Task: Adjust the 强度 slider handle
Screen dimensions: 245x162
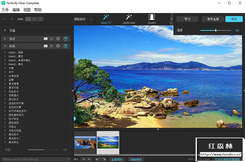Action: coord(216,30)
